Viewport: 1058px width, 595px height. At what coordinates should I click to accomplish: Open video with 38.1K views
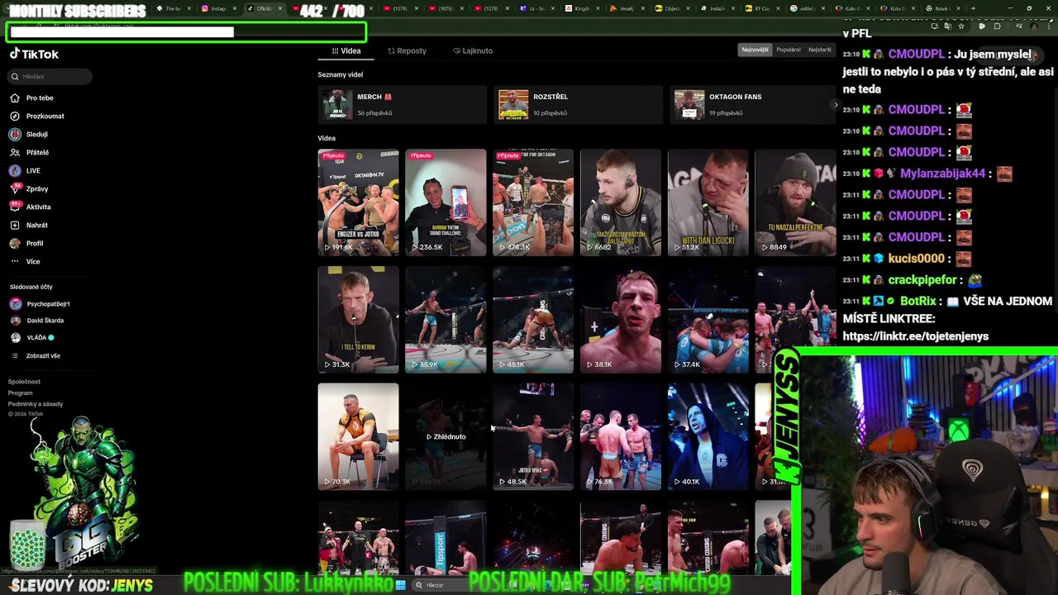point(621,319)
